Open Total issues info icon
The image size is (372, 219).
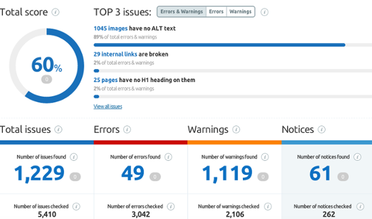58,130
